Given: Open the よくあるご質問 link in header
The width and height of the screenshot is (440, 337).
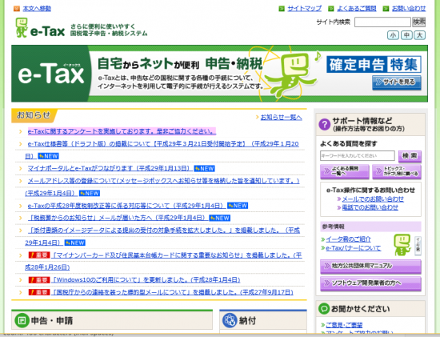Looking at the screenshot, I should 356,9.
